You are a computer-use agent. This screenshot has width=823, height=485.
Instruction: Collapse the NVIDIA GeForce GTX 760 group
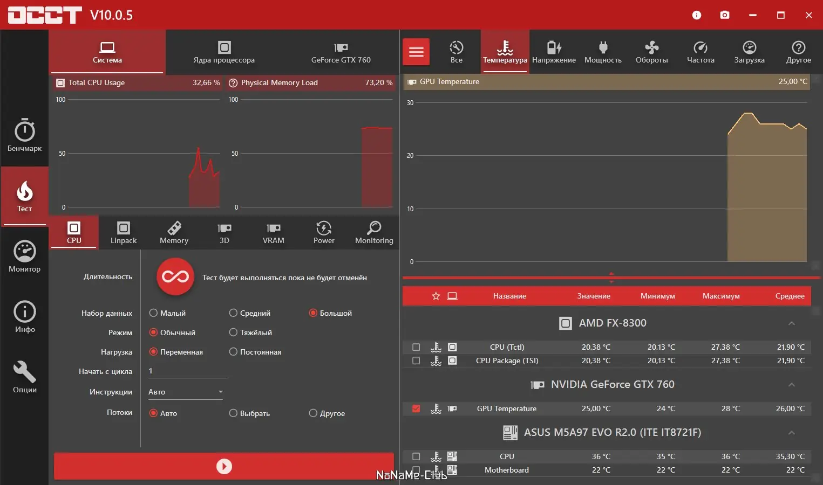[x=792, y=385]
